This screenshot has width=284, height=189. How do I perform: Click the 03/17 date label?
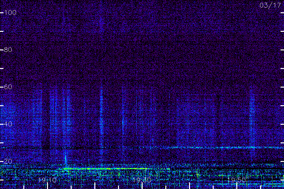click(270, 5)
